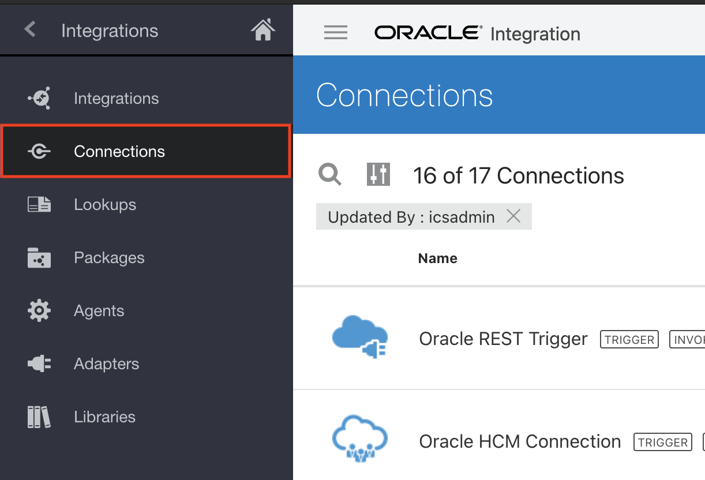Click the Integrations sidebar icon
Image resolution: width=705 pixels, height=480 pixels.
[39, 99]
